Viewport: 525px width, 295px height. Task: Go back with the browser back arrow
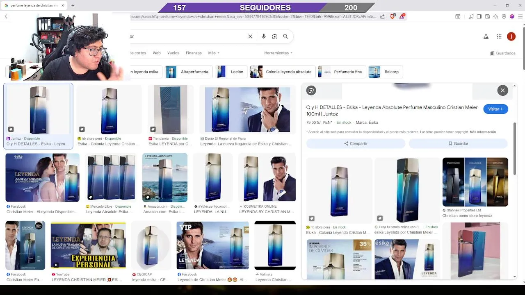(6, 16)
